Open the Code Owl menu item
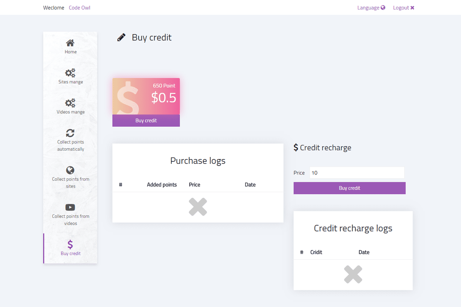 (x=80, y=7)
